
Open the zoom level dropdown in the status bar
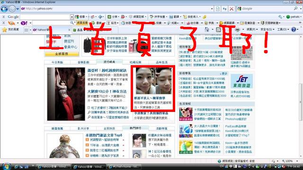point(297,161)
